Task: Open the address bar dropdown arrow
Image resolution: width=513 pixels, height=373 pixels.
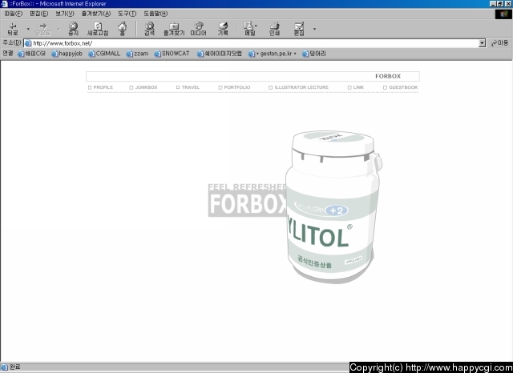Action: coord(482,43)
